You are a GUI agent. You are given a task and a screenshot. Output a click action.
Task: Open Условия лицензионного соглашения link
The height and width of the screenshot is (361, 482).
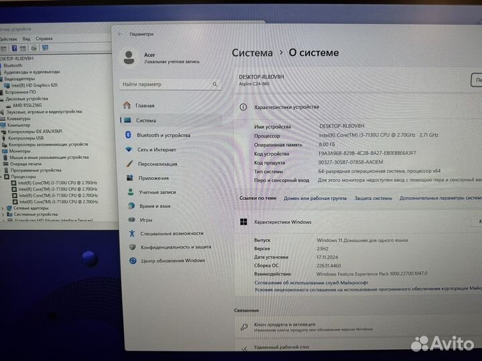[368, 289]
